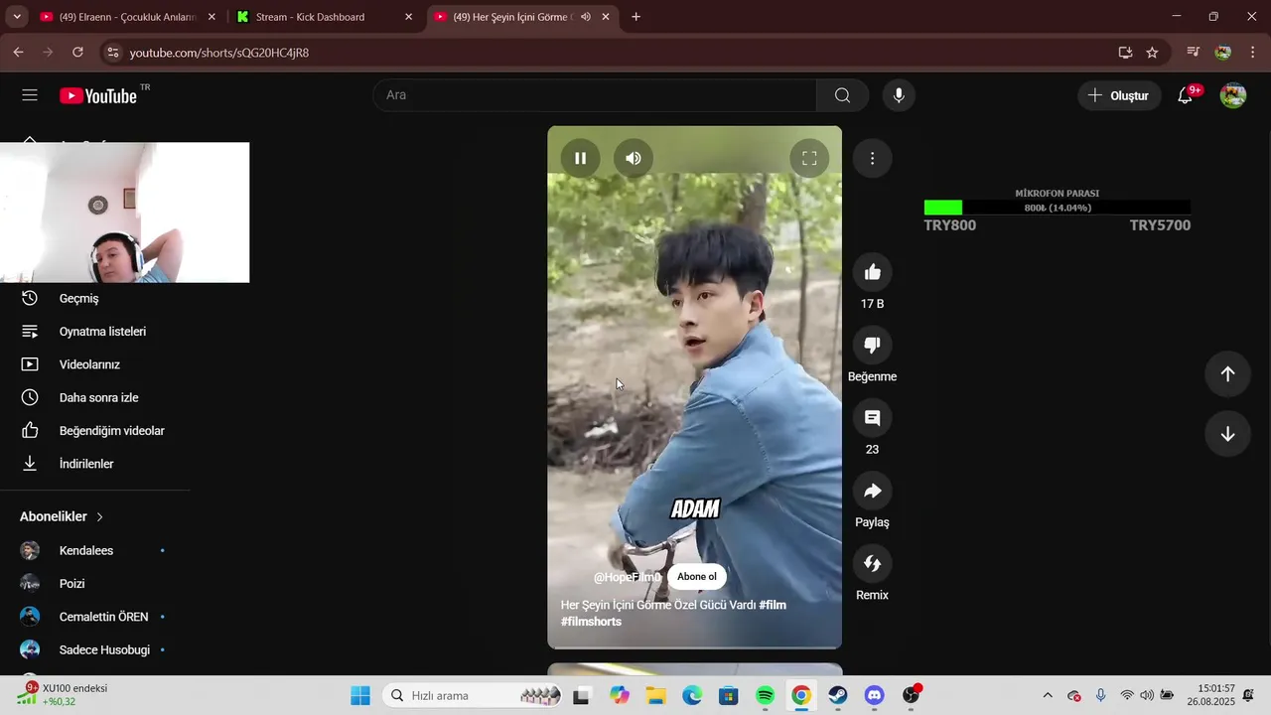Viewport: 1271px width, 715px height.
Task: Open the three-dot more options menu
Action: 872,158
